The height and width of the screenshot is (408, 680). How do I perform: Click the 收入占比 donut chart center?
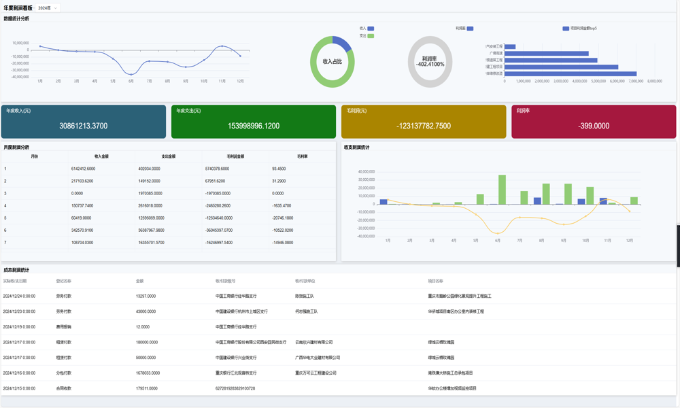[333, 62]
